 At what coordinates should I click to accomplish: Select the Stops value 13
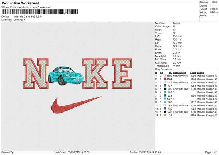[x=174, y=30]
